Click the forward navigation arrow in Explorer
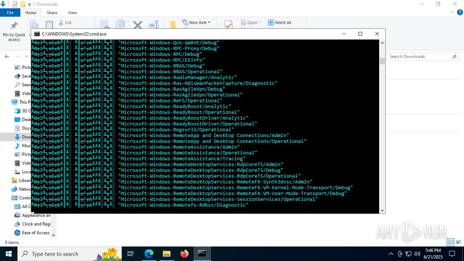The width and height of the screenshot is (464, 261). pyautogui.click(x=17, y=57)
